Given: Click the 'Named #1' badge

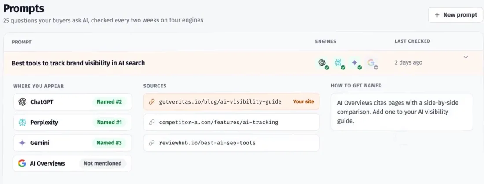Looking at the screenshot, I should (x=109, y=123).
